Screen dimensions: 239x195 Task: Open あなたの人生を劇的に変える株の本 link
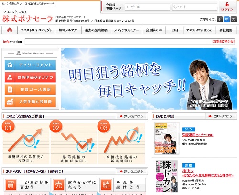pos(207,175)
